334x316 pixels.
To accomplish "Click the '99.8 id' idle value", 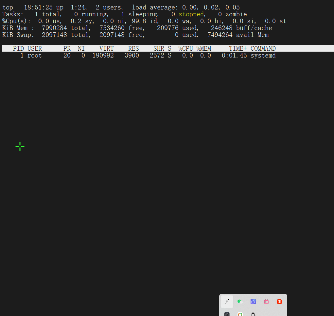I will tap(145, 21).
